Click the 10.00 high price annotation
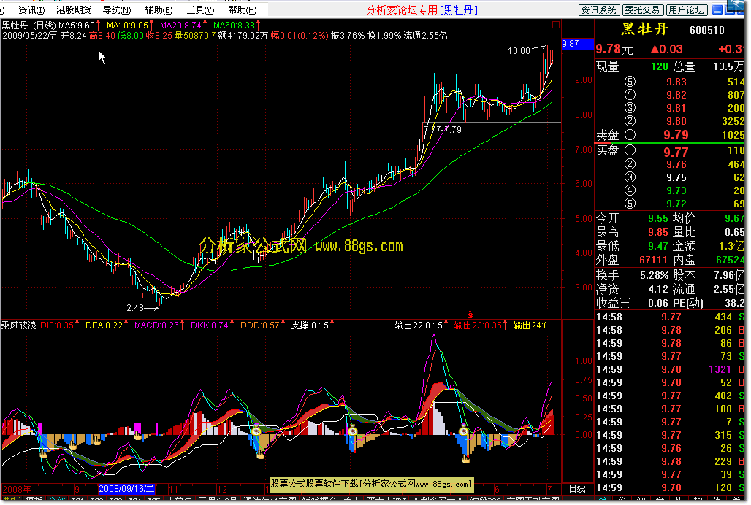The width and height of the screenshot is (751, 505). point(519,50)
